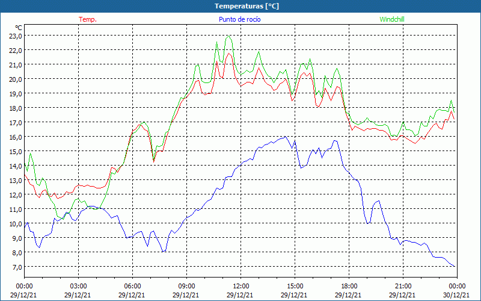
Task: Click the 15,0 value on the y-axis
Action: coord(16,151)
